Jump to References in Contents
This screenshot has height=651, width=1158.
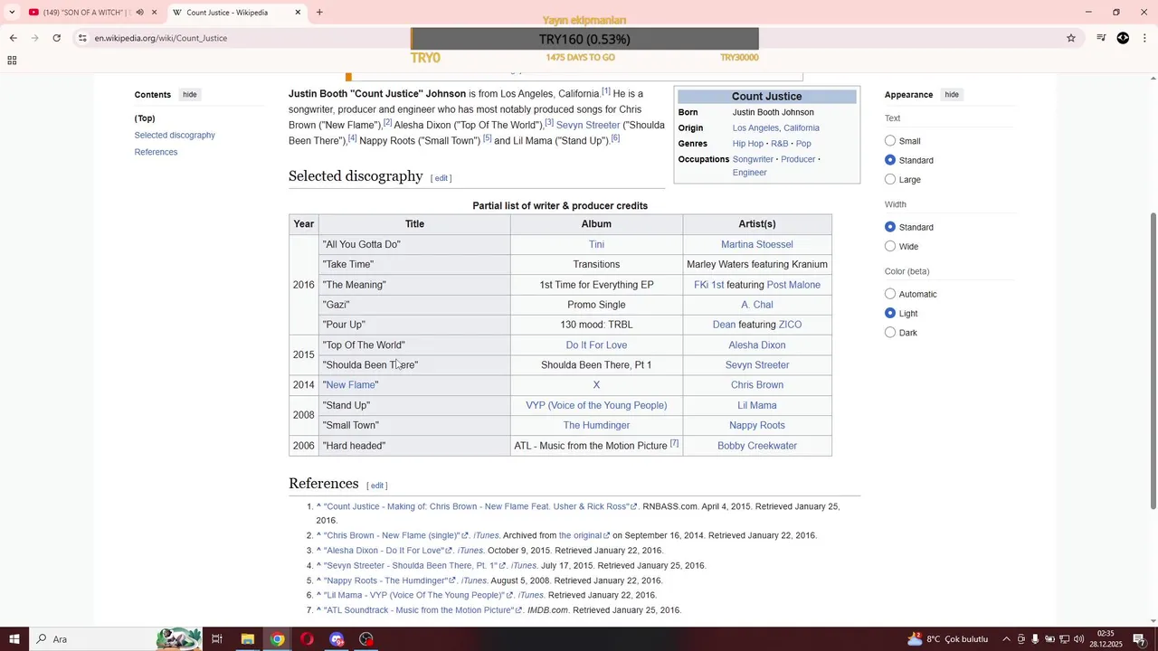pos(156,152)
